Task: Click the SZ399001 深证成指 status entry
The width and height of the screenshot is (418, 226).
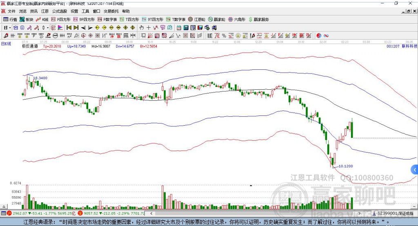Action: (393, 213)
